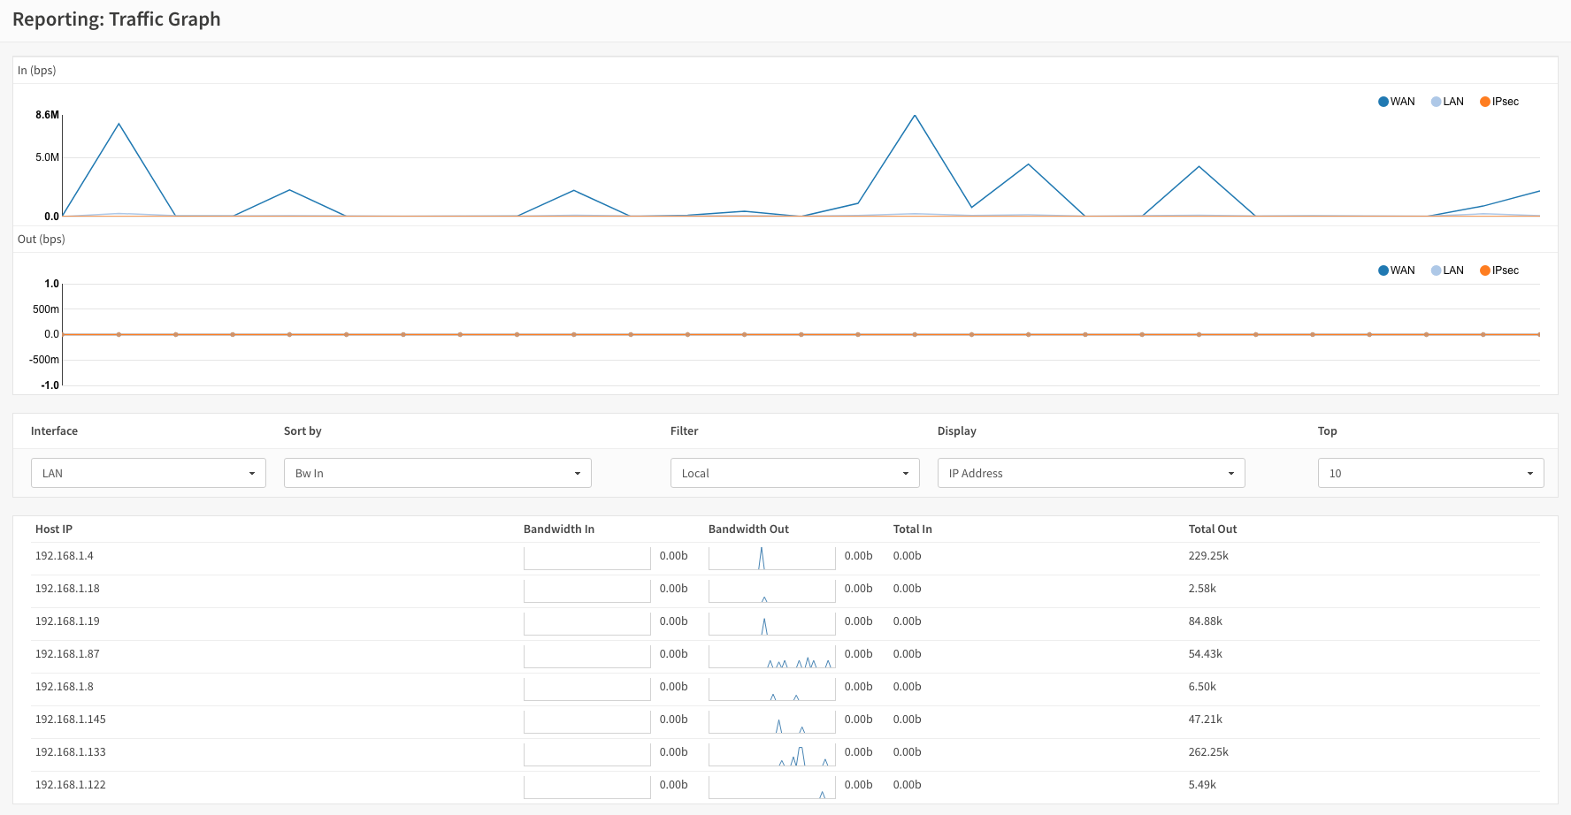Open the Top dropdown set to 10
1571x815 pixels.
(x=1430, y=473)
